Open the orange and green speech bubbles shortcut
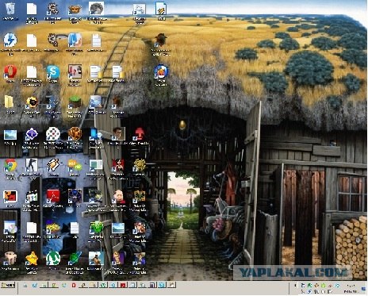Screen dimensions: 368x296 tap(75, 165)
